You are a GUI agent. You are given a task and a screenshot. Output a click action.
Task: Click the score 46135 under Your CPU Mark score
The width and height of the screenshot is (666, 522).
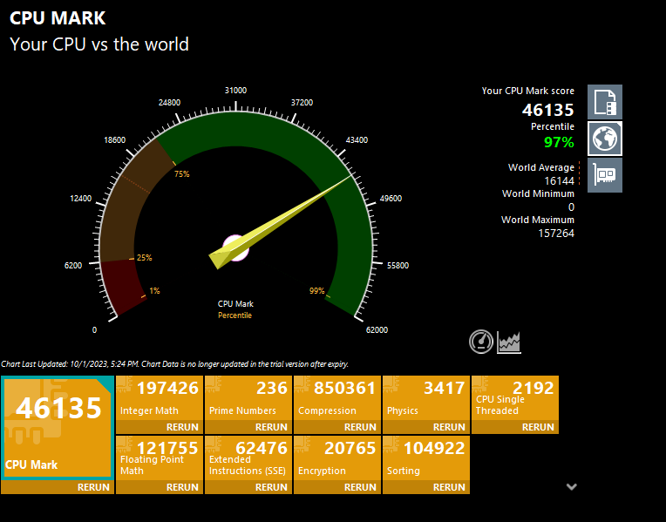click(x=548, y=110)
